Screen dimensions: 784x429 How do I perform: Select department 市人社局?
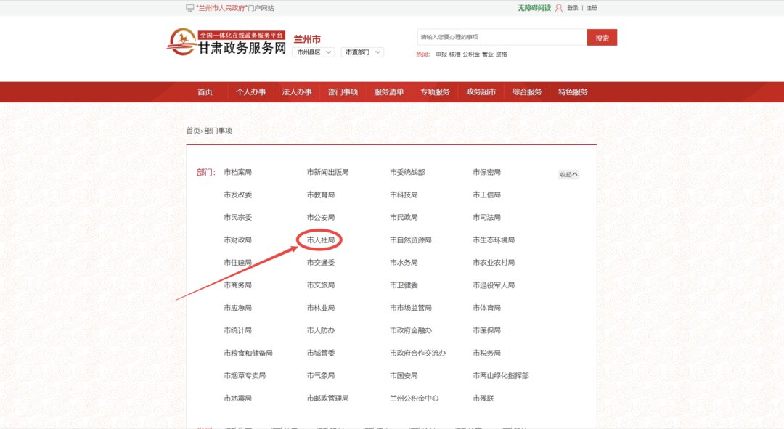click(321, 240)
